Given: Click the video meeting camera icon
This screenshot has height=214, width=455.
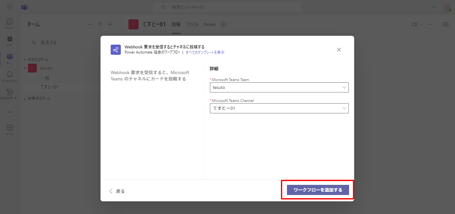Looking at the screenshot, I should click(x=414, y=24).
